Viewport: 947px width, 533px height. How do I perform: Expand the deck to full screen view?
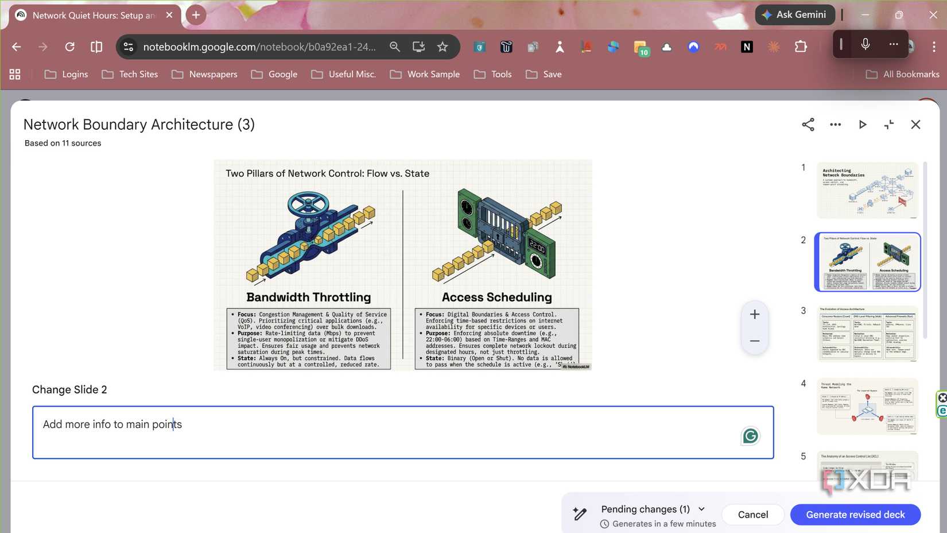[x=889, y=124]
